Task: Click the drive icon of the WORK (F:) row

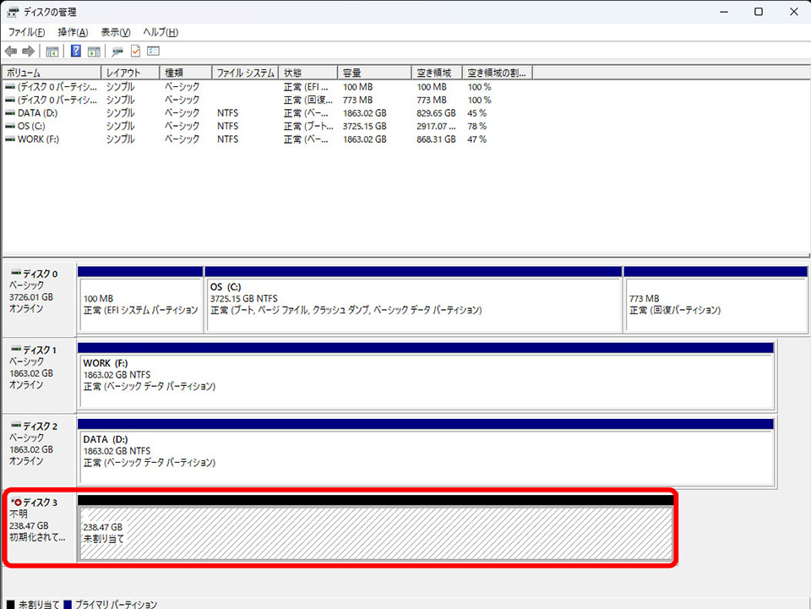Action: [10, 139]
